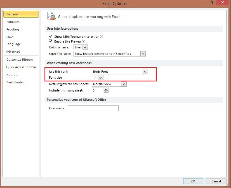The image size is (231, 188).
Task: Toggle Show Mini Toolbar on selection
Action: pyautogui.click(x=51, y=36)
